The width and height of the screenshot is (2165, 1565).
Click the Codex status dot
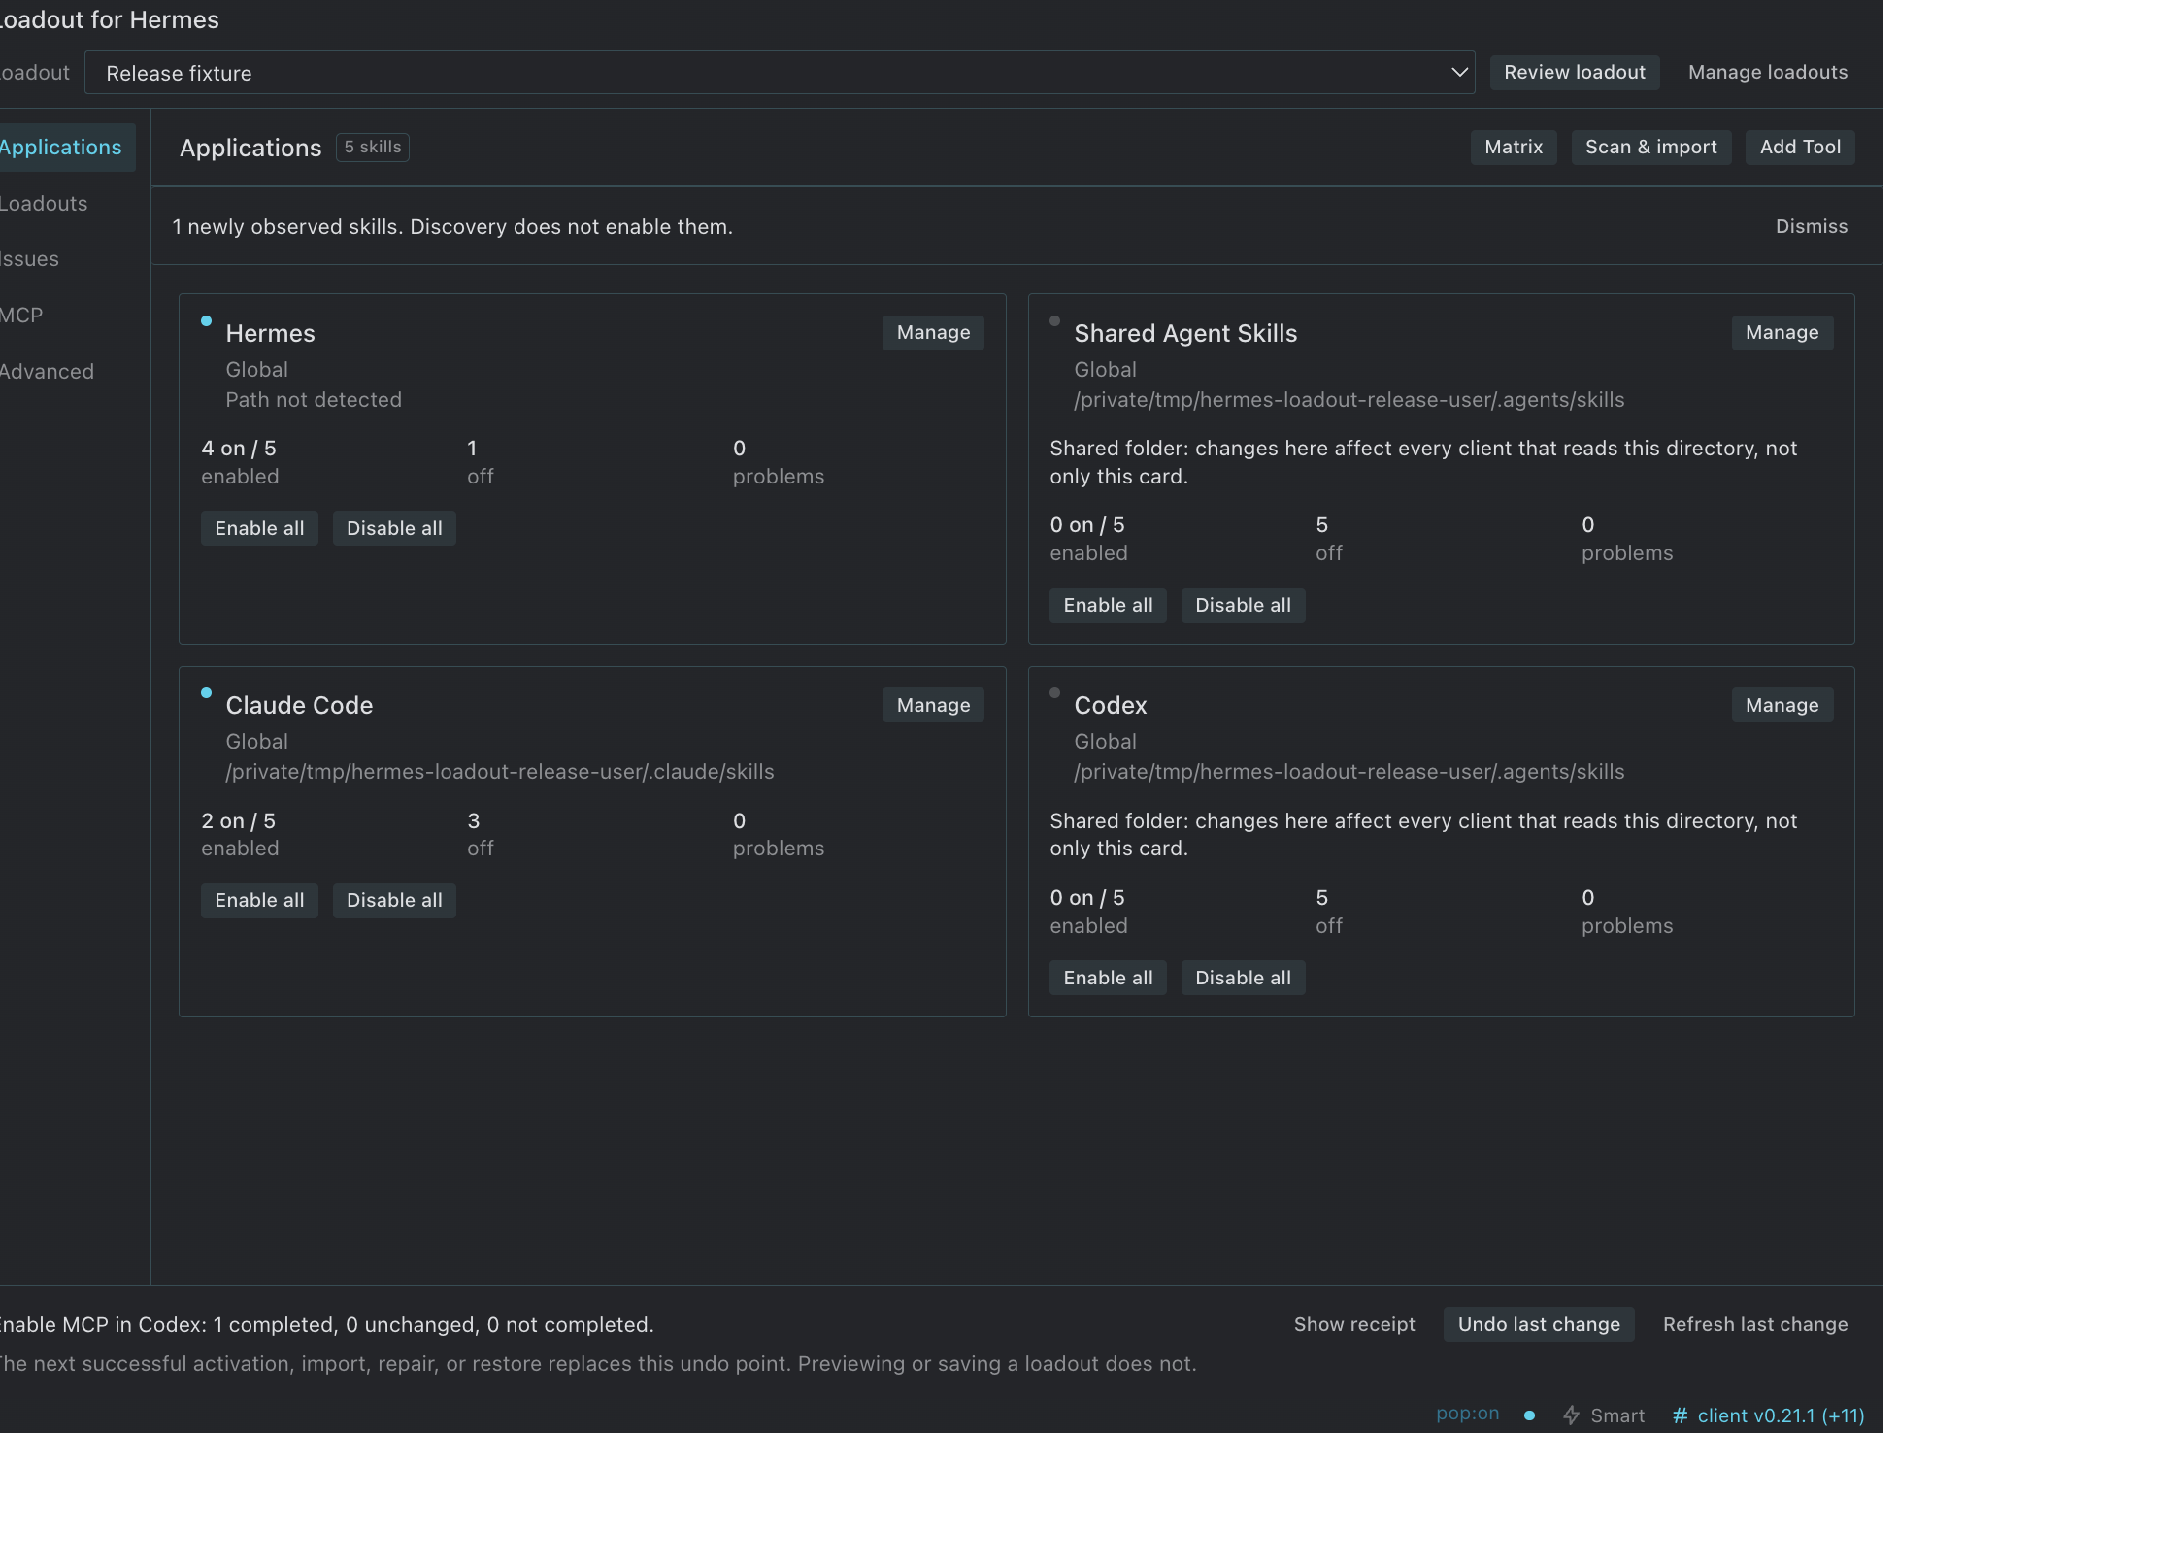1054,692
